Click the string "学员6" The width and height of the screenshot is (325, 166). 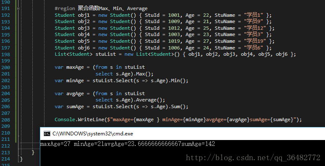coord(254,48)
